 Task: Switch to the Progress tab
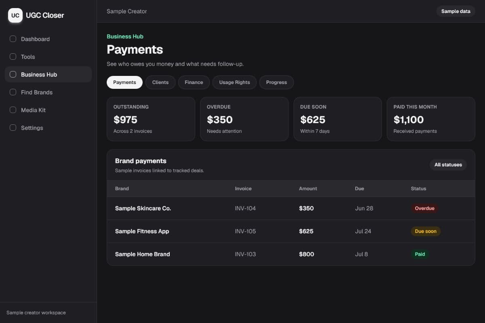tap(276, 82)
